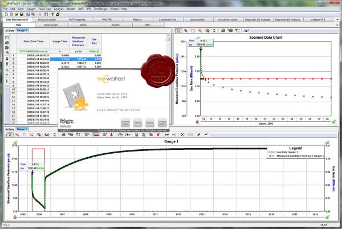Select All Data tab above data table
The width and height of the screenshot is (342, 229).
(10, 31)
